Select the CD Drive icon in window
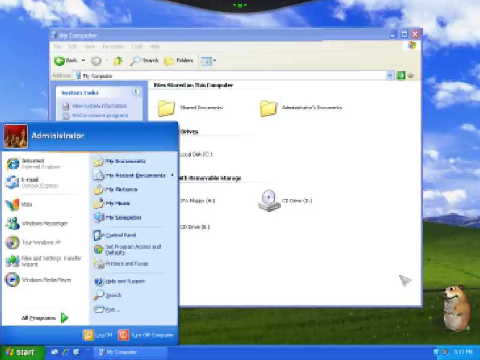 (269, 200)
